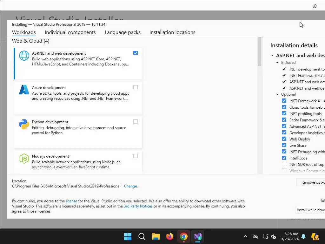Image resolution: width=325 pixels, height=244 pixels.
Task: Click .NET development tools included item
Action: click(307, 69)
